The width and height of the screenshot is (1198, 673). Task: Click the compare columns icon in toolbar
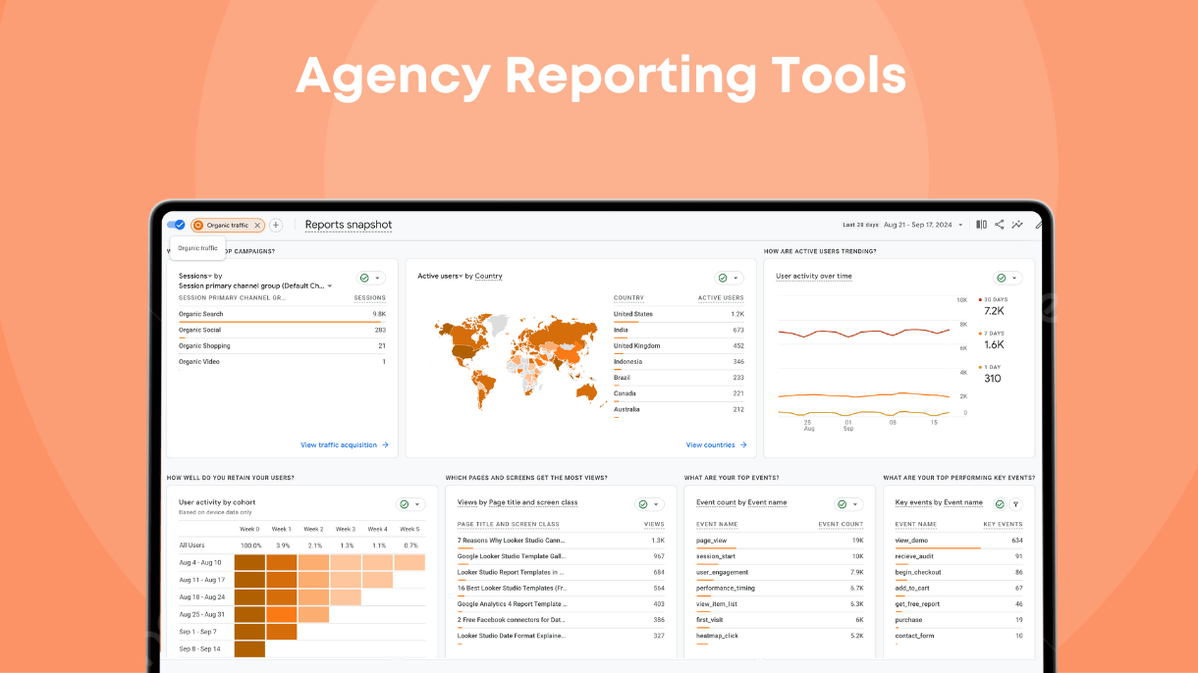tap(981, 225)
